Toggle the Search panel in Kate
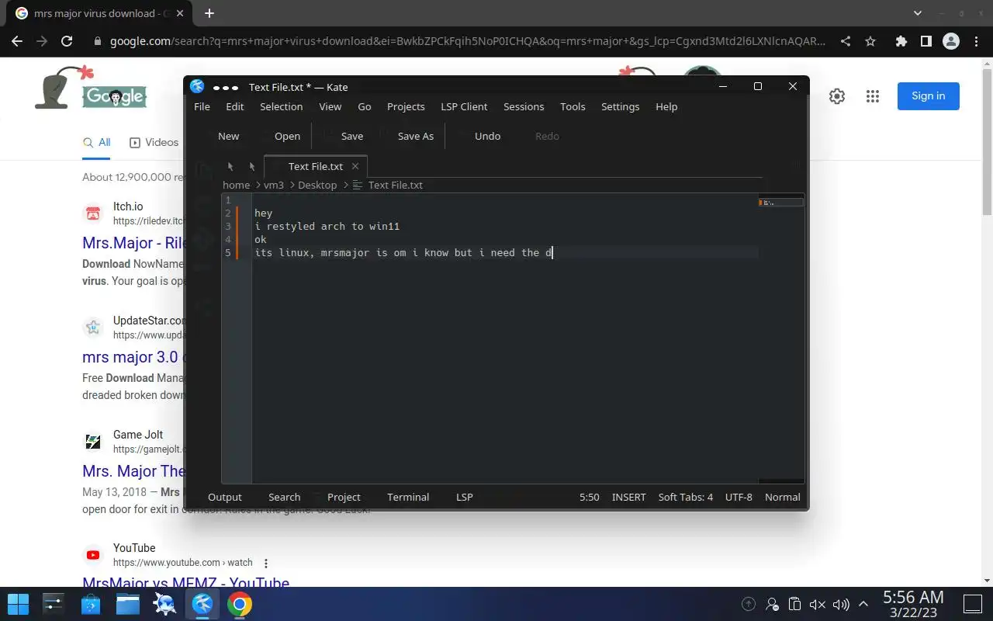The image size is (993, 621). click(284, 497)
